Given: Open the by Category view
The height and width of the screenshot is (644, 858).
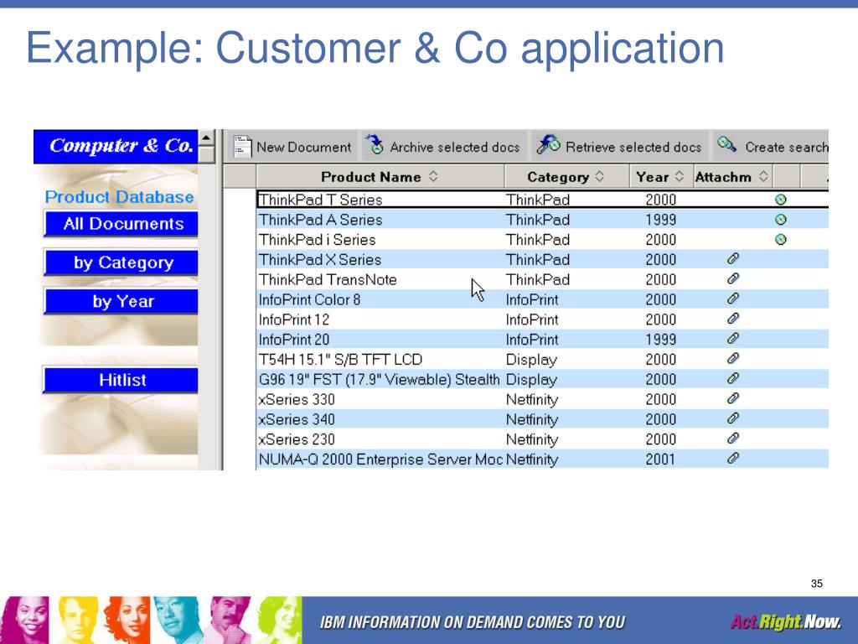Looking at the screenshot, I should 121,262.
